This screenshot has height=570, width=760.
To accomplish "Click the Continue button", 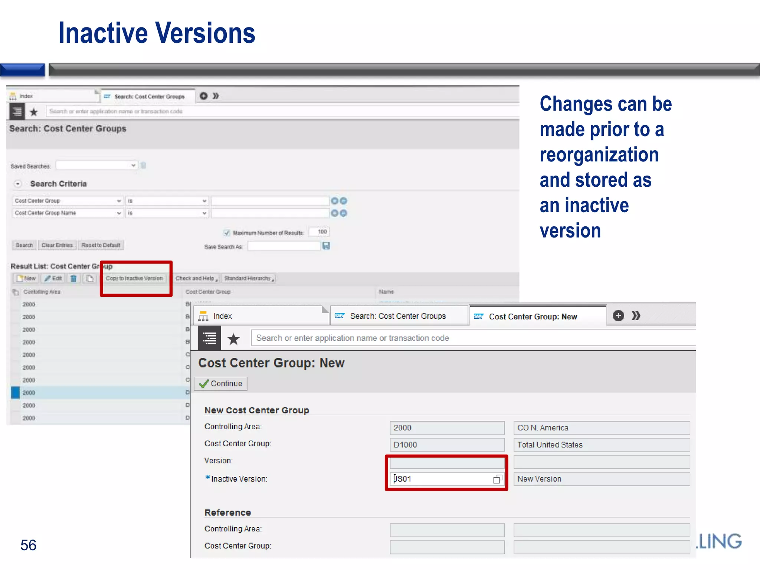I will pos(221,384).
